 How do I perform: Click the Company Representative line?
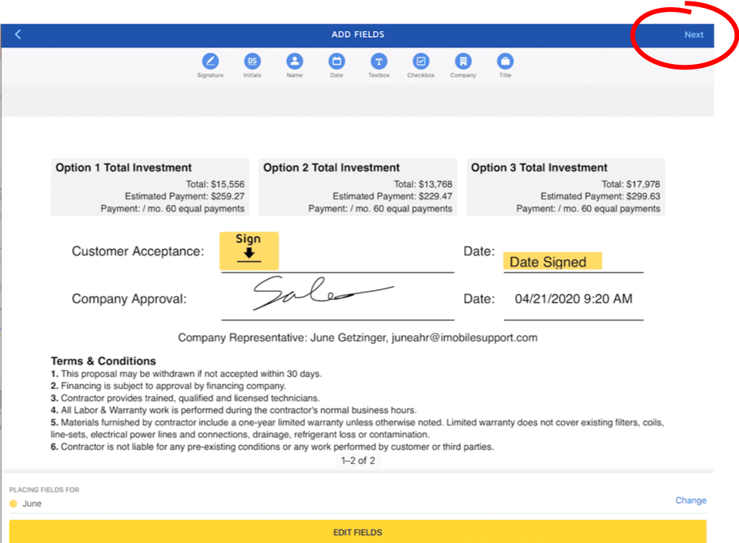click(357, 337)
